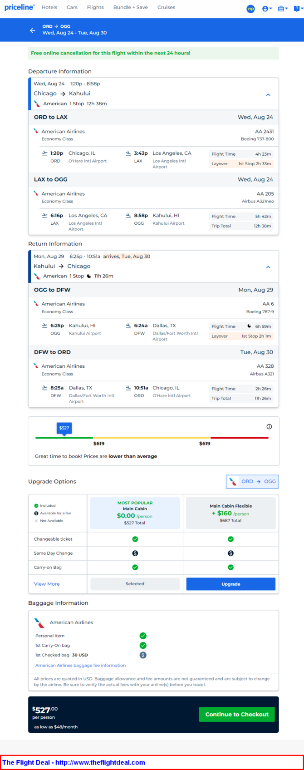Viewport: 304px width, 770px height.
Task: Click landing icon beside 6:24a arrival
Action: coord(128,326)
